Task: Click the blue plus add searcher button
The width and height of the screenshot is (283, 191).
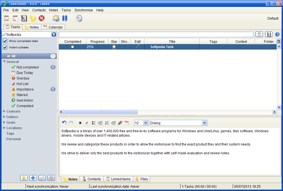Action: tap(33, 178)
